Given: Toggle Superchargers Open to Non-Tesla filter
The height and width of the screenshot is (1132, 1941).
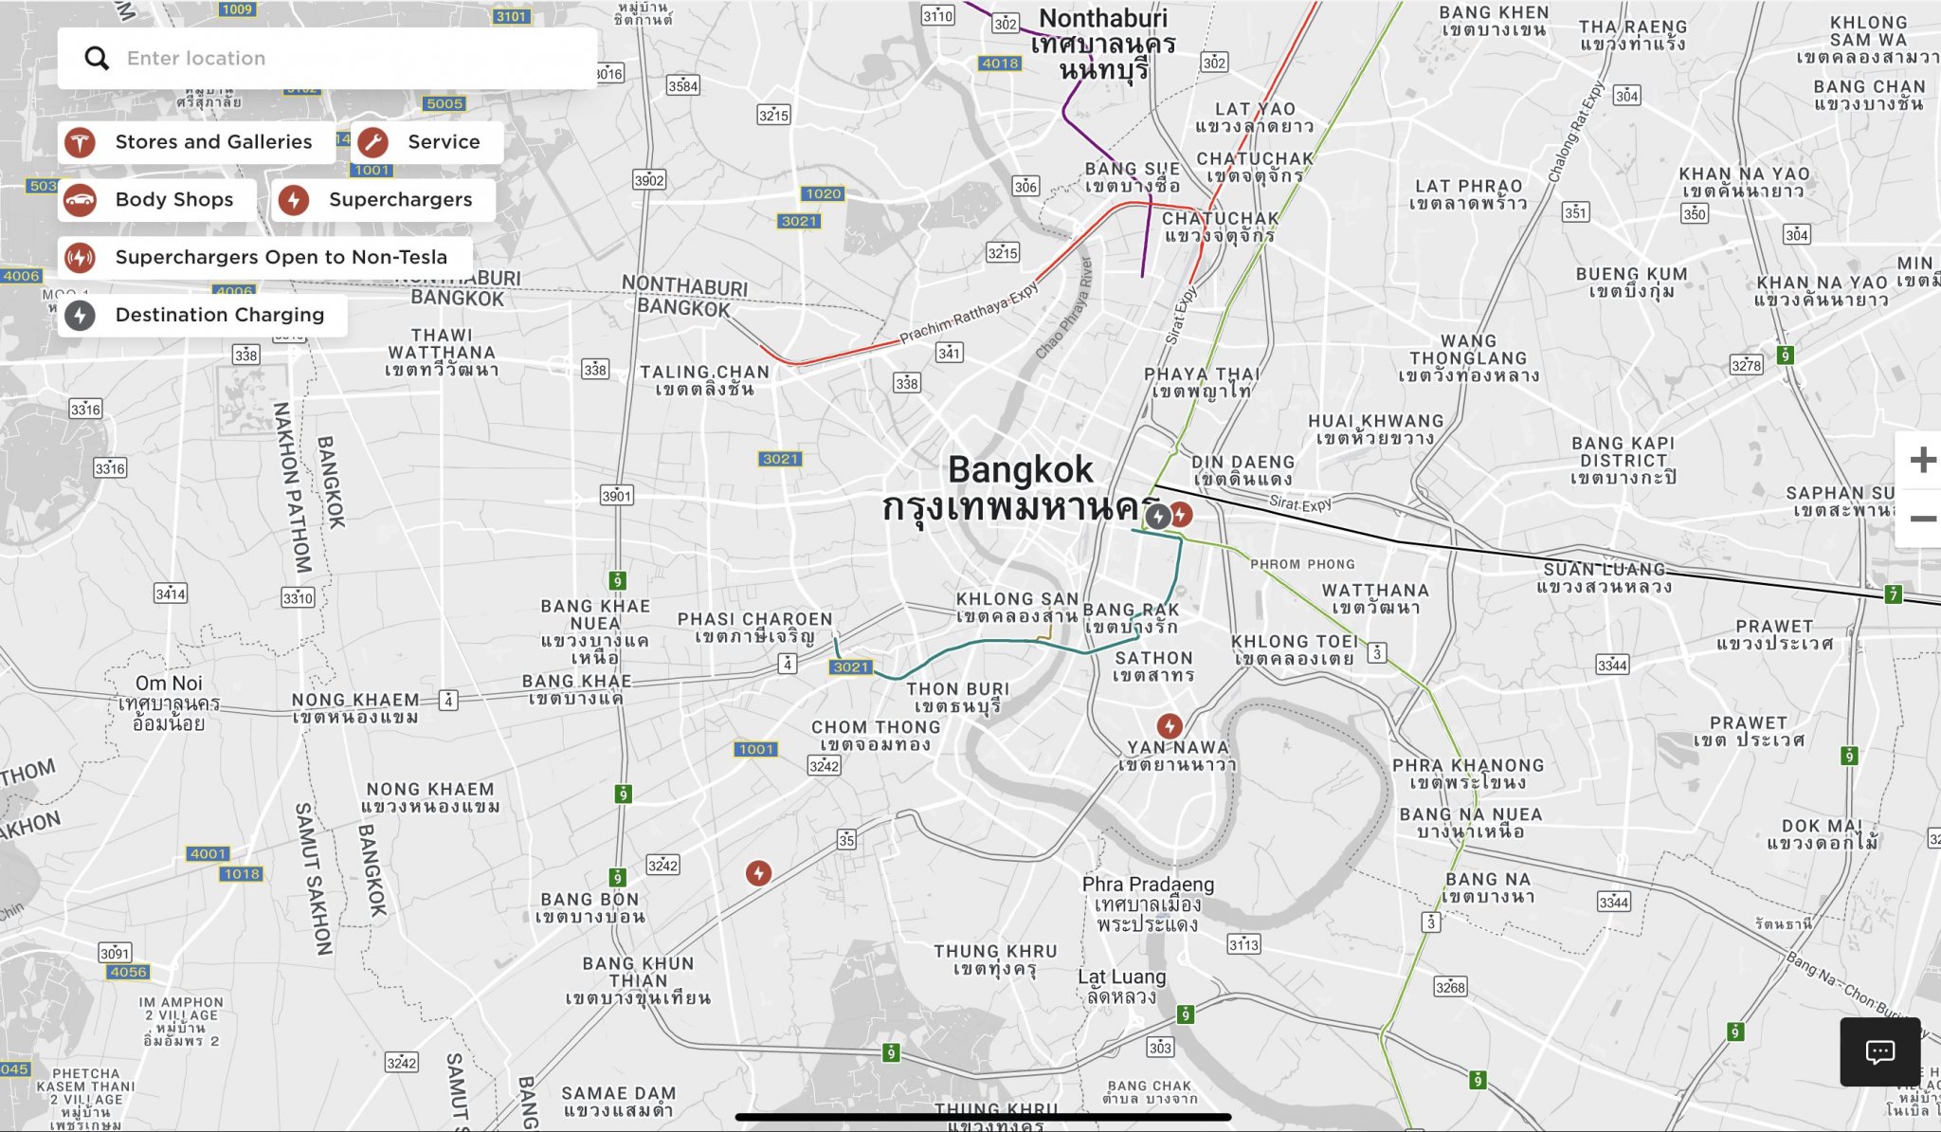Looking at the screenshot, I should tap(264, 258).
